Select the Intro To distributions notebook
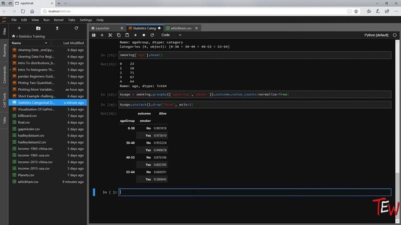 coord(48,63)
